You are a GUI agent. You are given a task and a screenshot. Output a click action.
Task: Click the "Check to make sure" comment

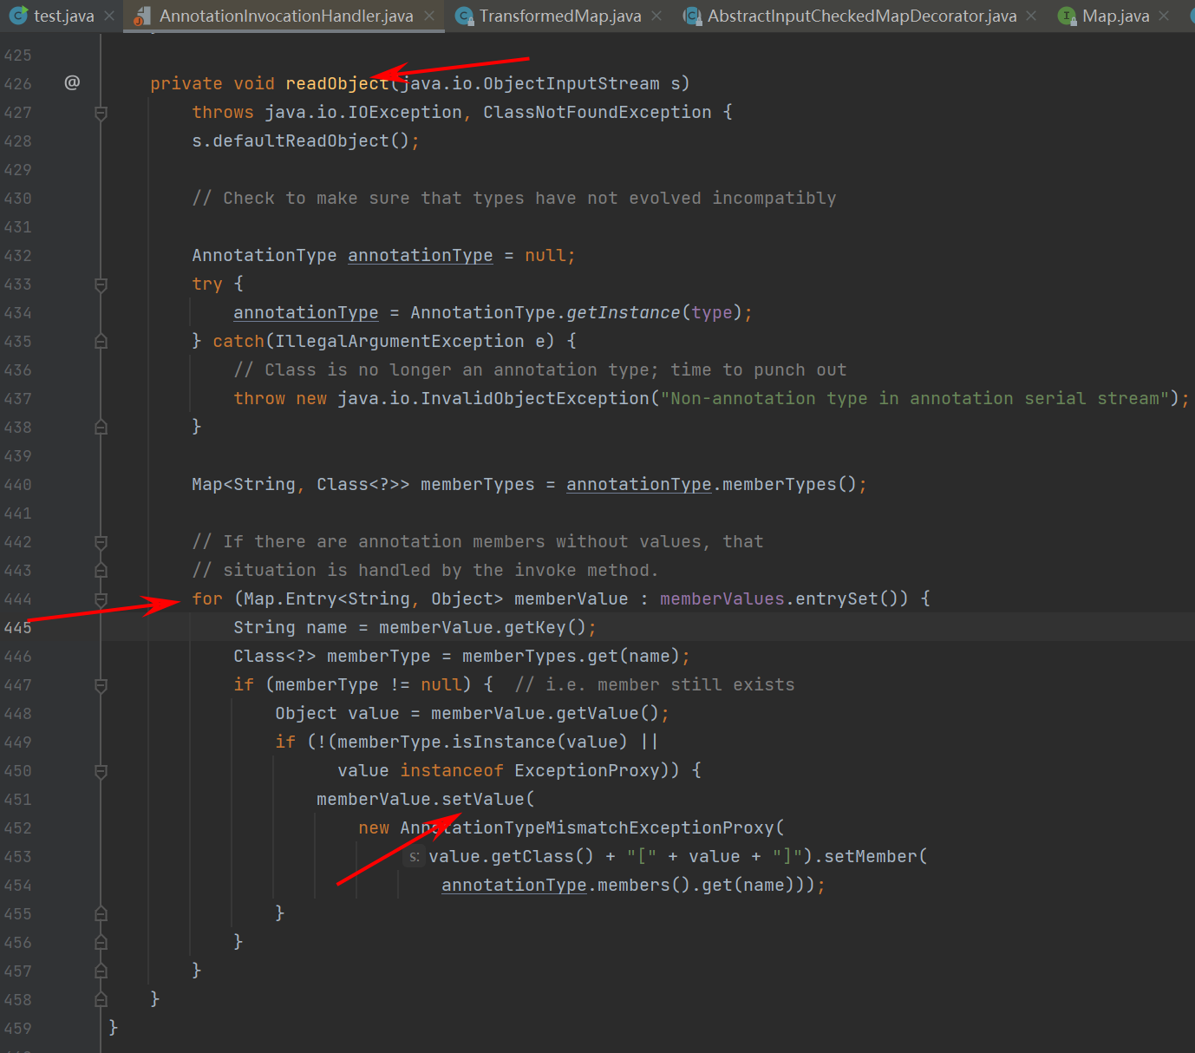[x=514, y=198]
